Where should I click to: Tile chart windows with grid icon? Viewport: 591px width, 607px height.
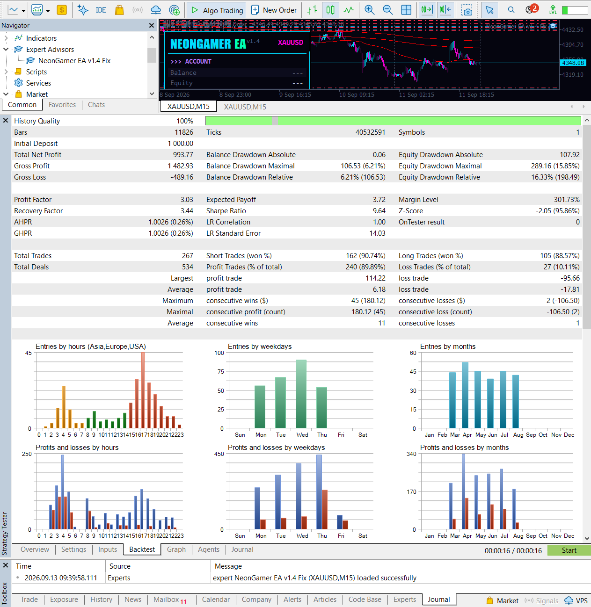pos(406,10)
